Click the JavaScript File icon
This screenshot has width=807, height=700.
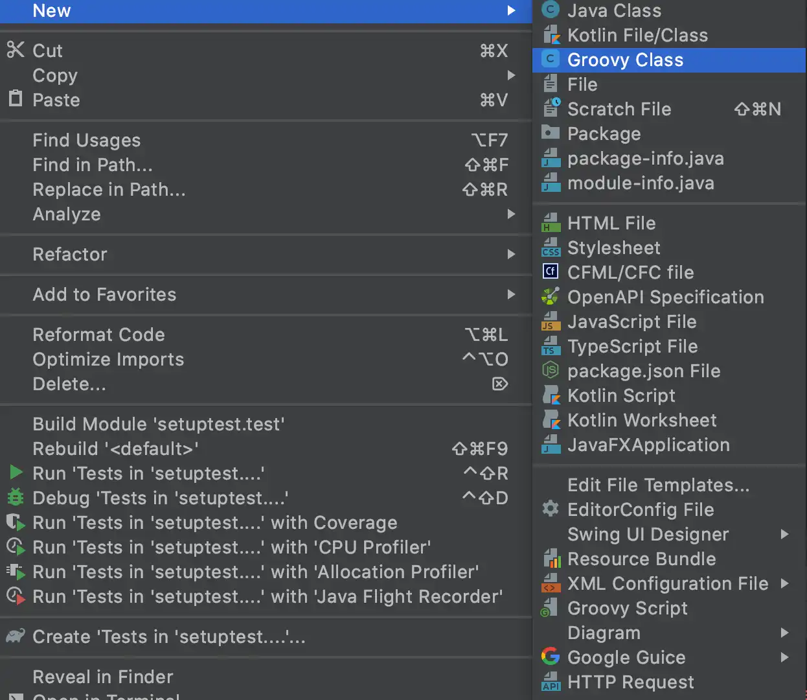pyautogui.click(x=551, y=321)
